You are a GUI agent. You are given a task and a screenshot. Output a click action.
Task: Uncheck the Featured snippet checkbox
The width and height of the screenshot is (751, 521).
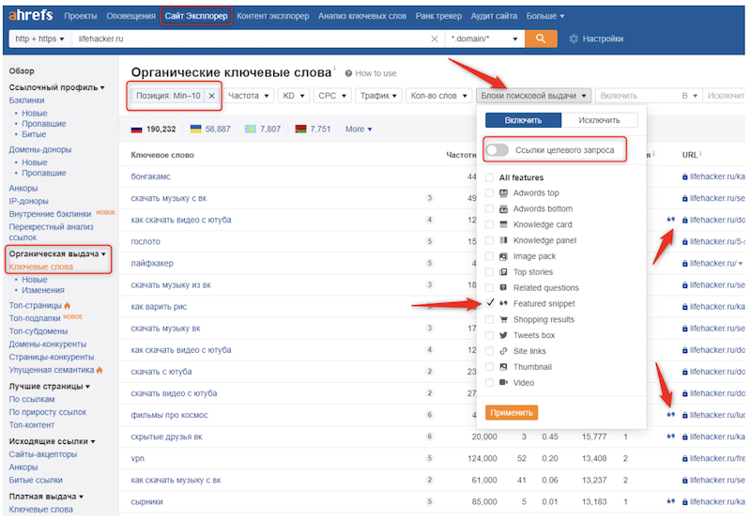(x=489, y=303)
